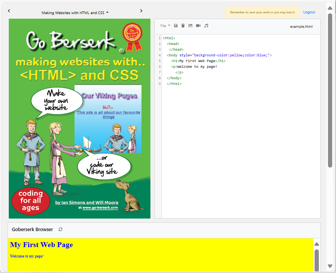This screenshot has height=273, width=336.
Task: Click the My First Web Page preview heading
Action: [x=41, y=245]
